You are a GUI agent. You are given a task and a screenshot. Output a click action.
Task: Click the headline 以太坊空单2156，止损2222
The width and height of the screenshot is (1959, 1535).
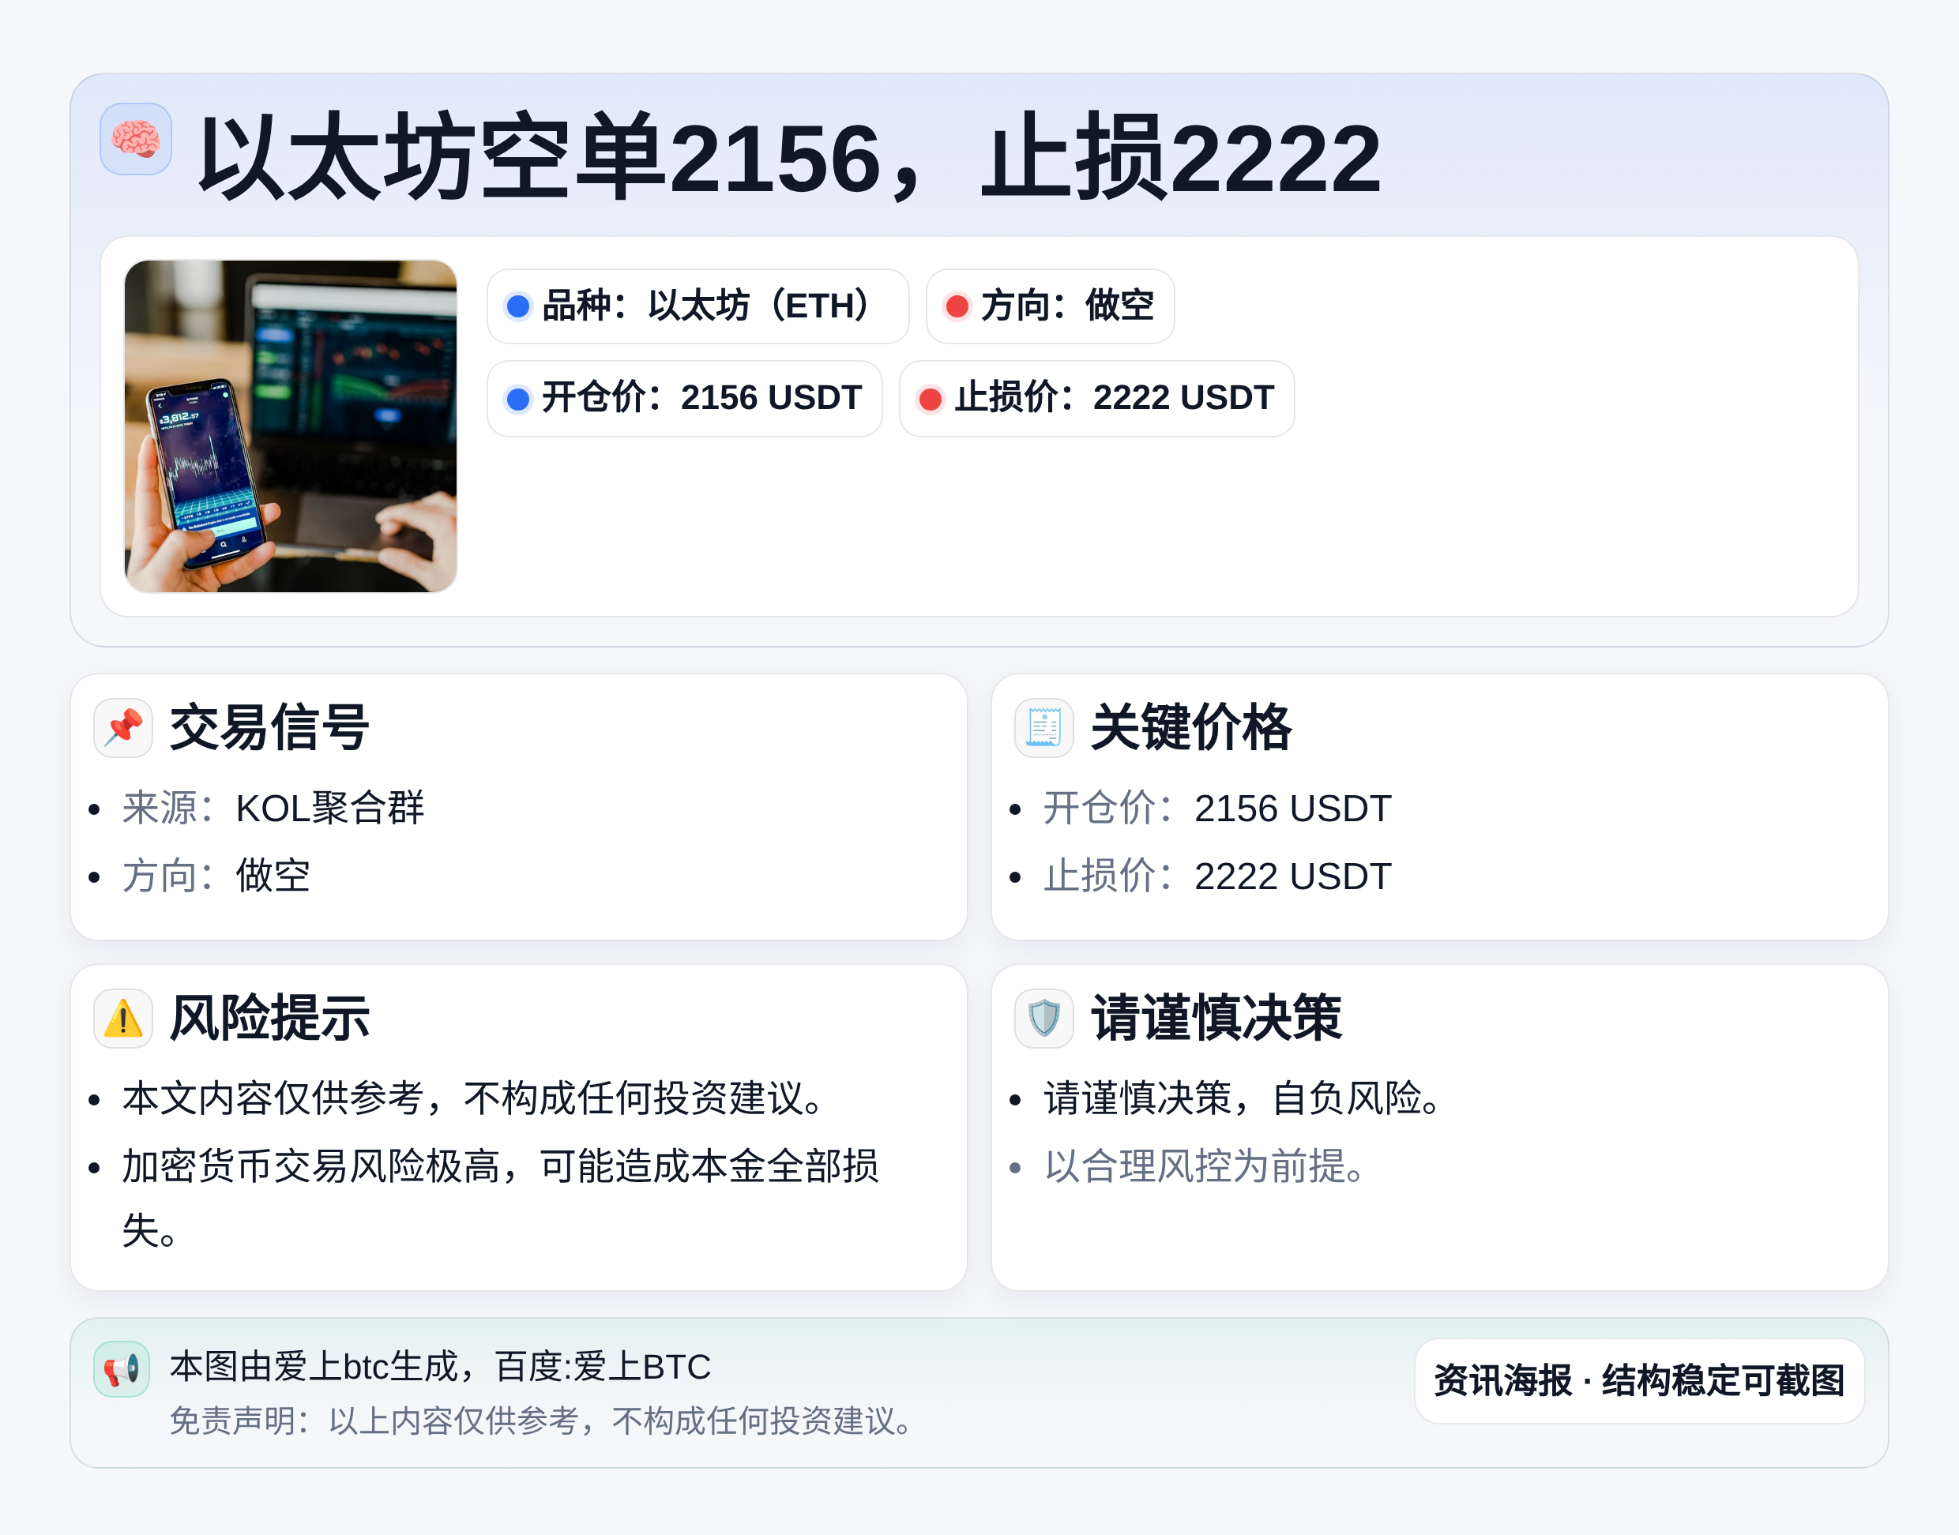(x=789, y=157)
